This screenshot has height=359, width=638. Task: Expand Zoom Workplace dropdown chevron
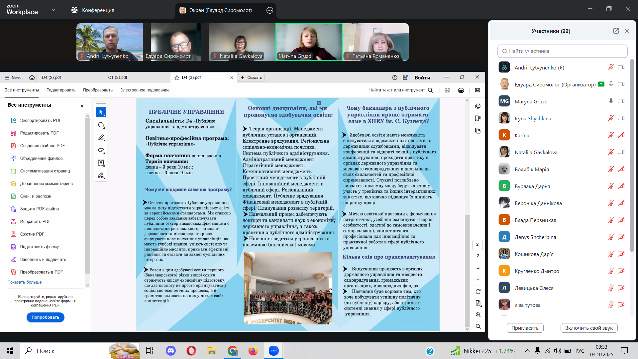pos(53,10)
